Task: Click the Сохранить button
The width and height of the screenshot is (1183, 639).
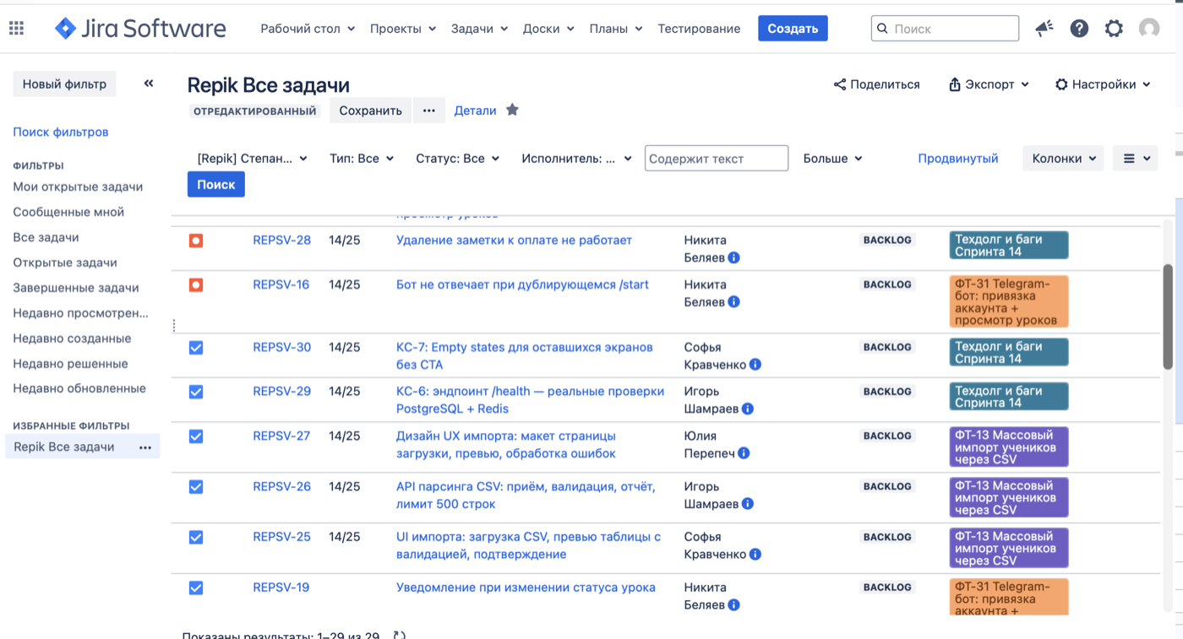Action: point(370,111)
